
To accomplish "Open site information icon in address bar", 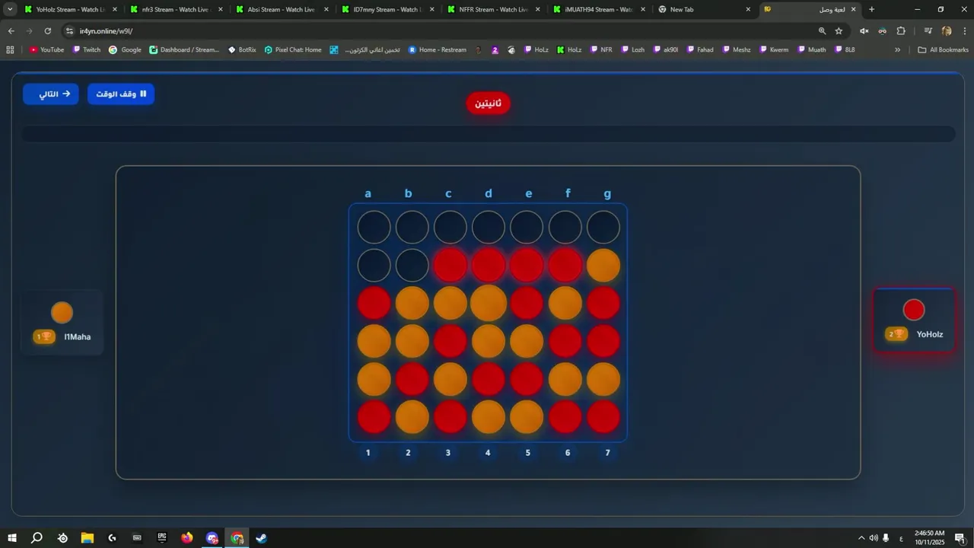I will (69, 31).
